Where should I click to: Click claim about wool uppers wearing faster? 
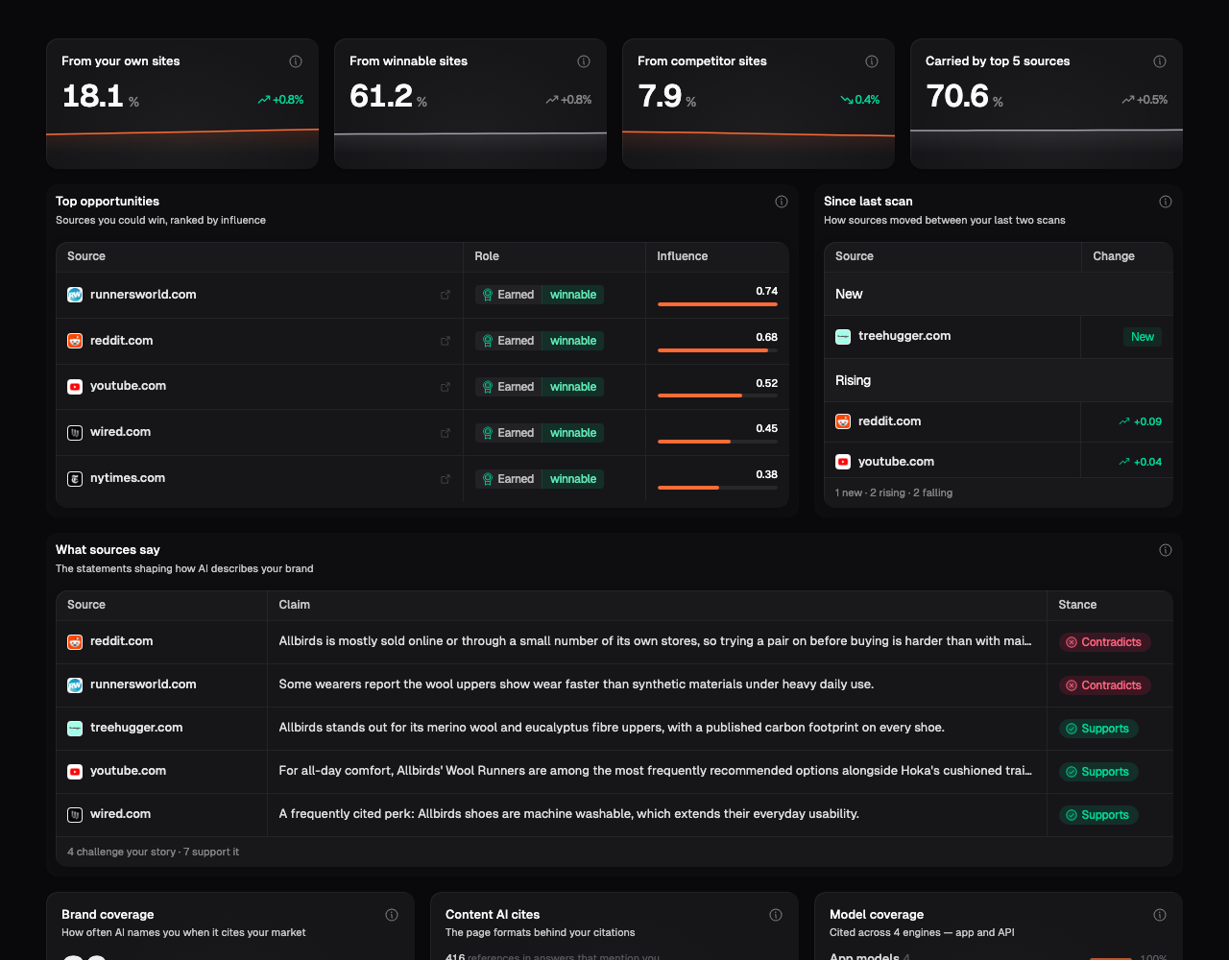pyautogui.click(x=576, y=684)
